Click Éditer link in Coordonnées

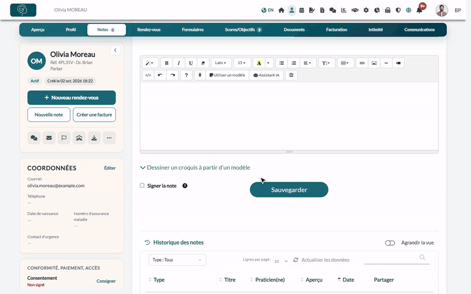(x=110, y=168)
